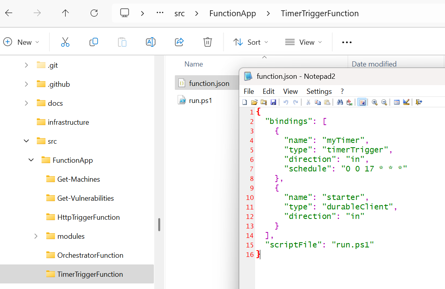Click the Cut scissors icon in Notepad2 toolbar
445x289 pixels.
tap(308, 102)
